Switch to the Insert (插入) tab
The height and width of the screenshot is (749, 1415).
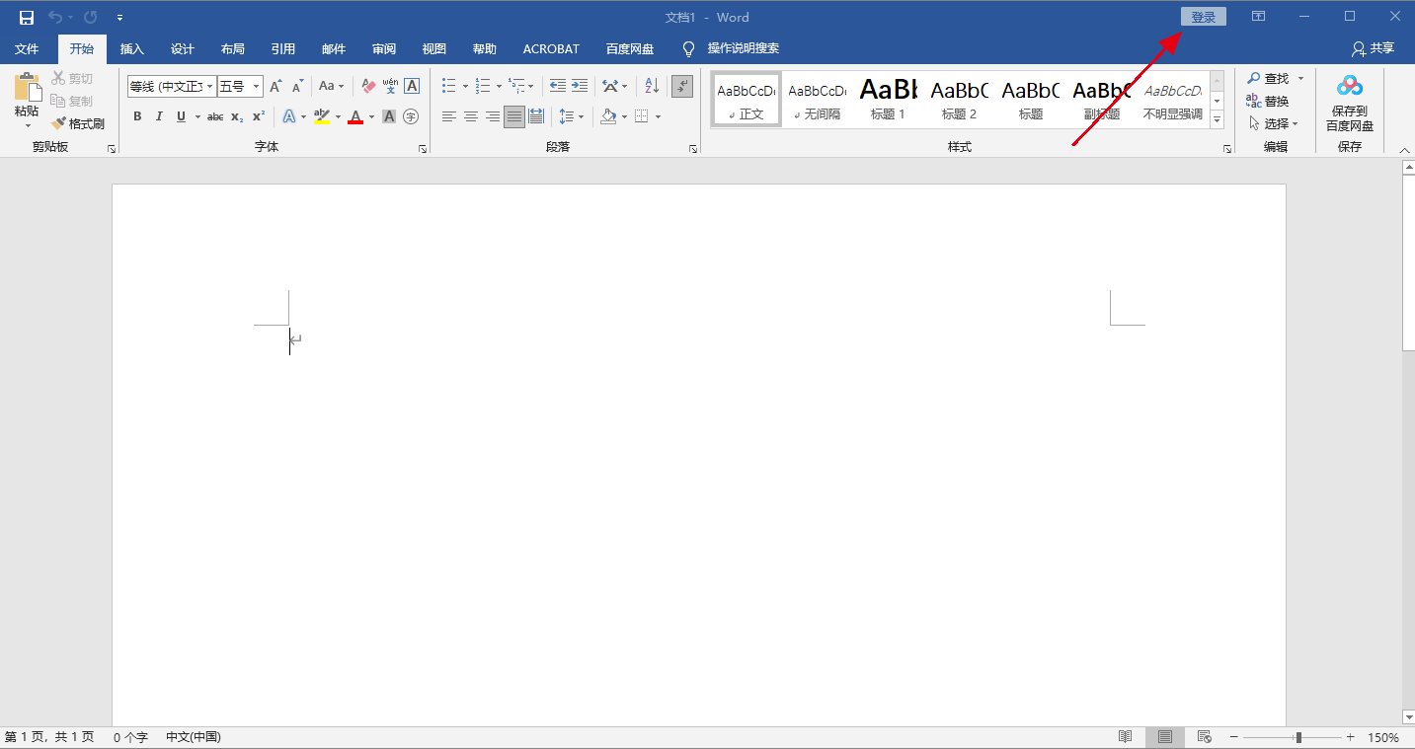(x=132, y=49)
